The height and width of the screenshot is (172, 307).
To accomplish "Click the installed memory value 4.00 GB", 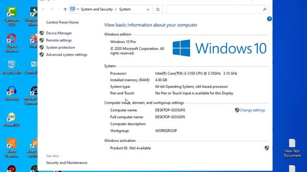I will click(161, 80).
